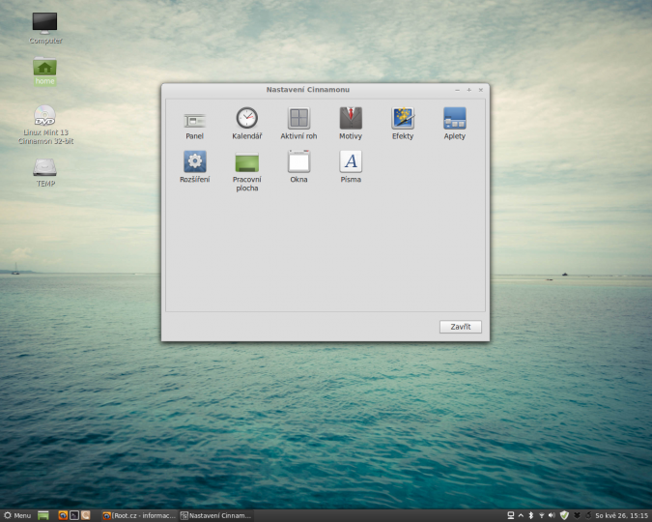The height and width of the screenshot is (522, 652).
Task: Click the network computer tray icon
Action: tap(511, 516)
